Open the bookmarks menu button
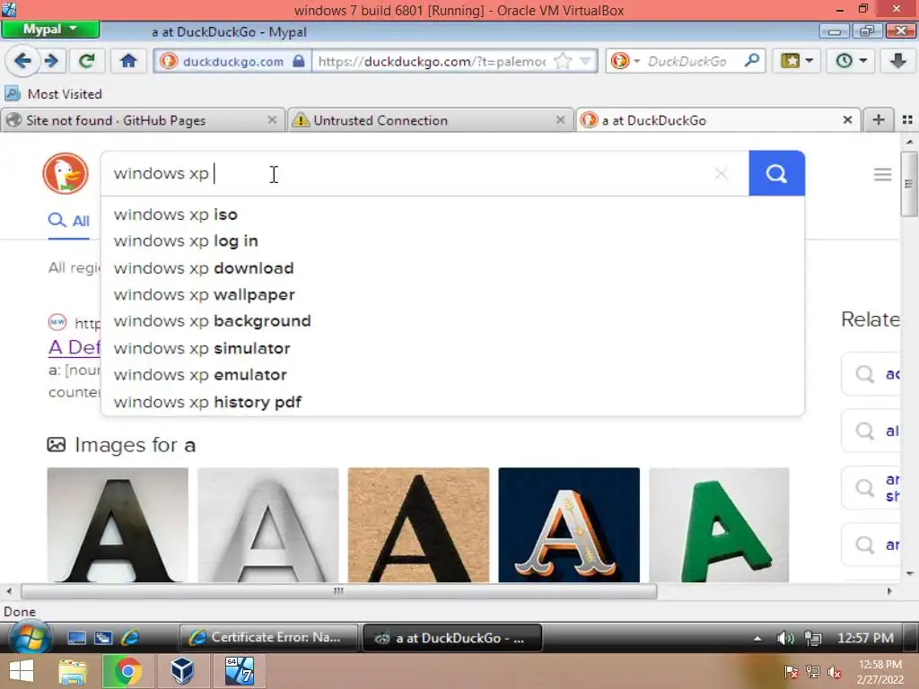 pyautogui.click(x=797, y=61)
